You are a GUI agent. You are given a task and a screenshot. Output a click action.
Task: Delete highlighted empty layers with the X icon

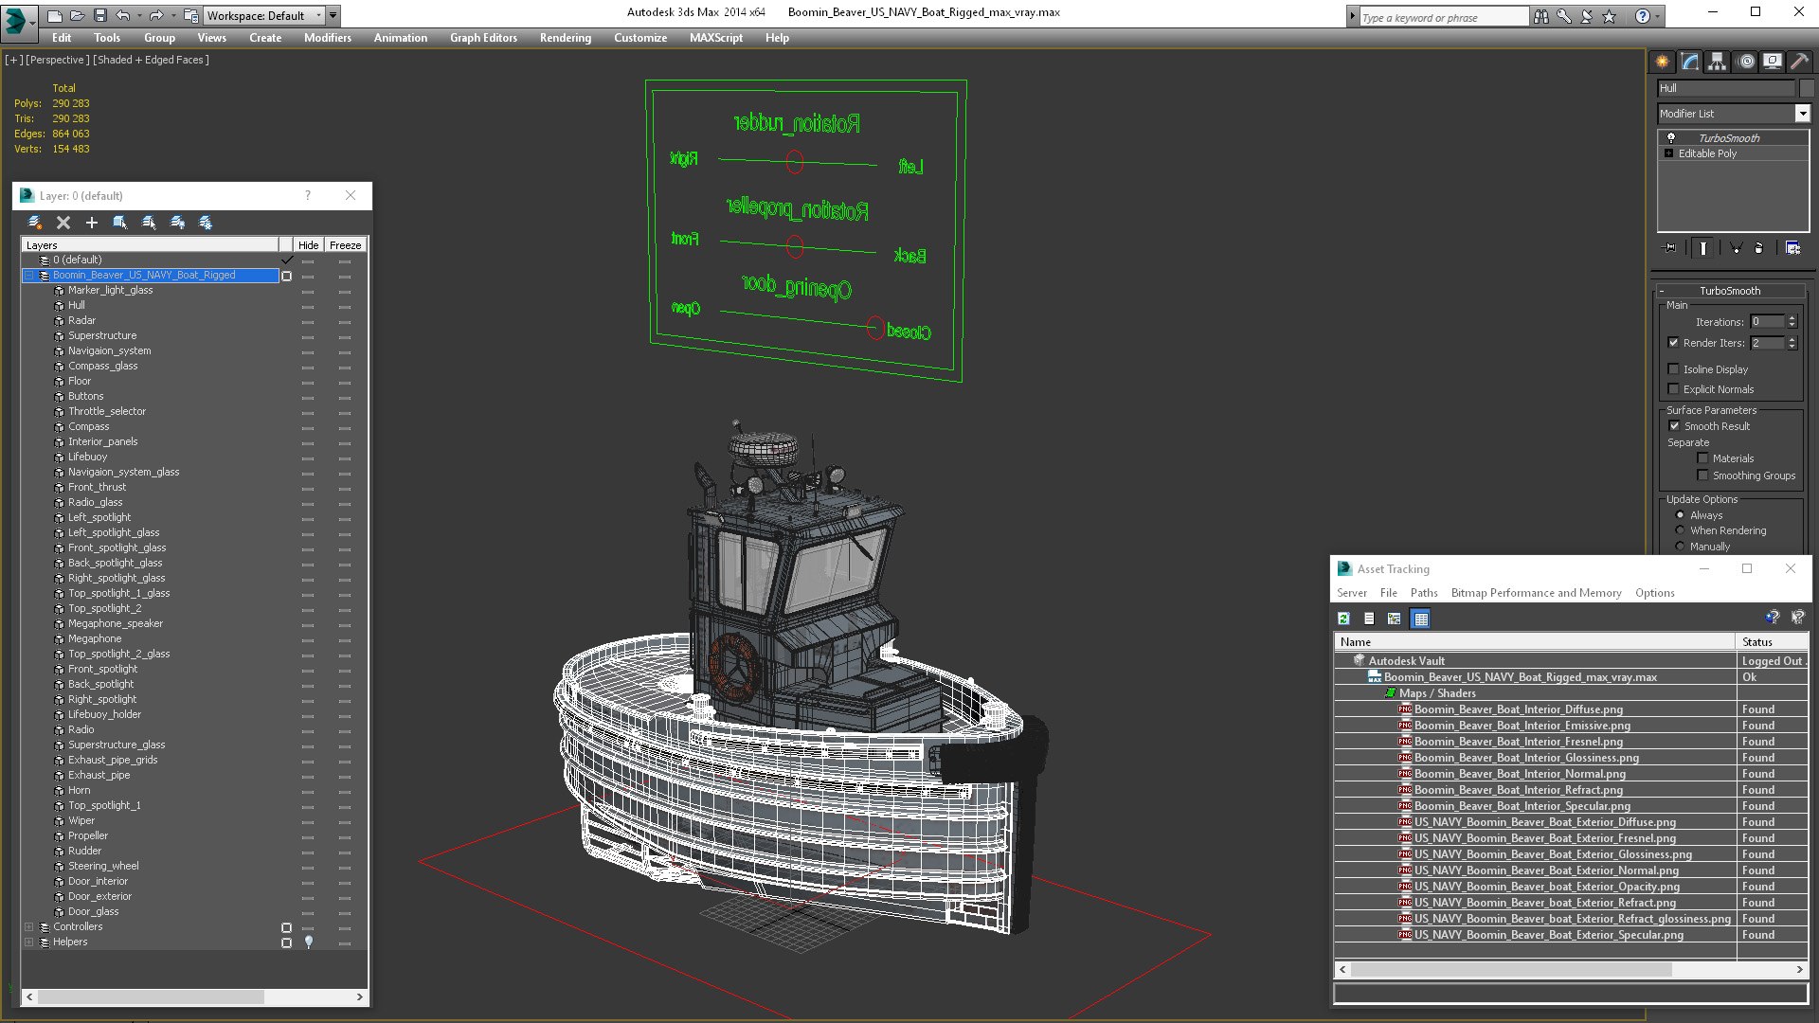coord(63,223)
